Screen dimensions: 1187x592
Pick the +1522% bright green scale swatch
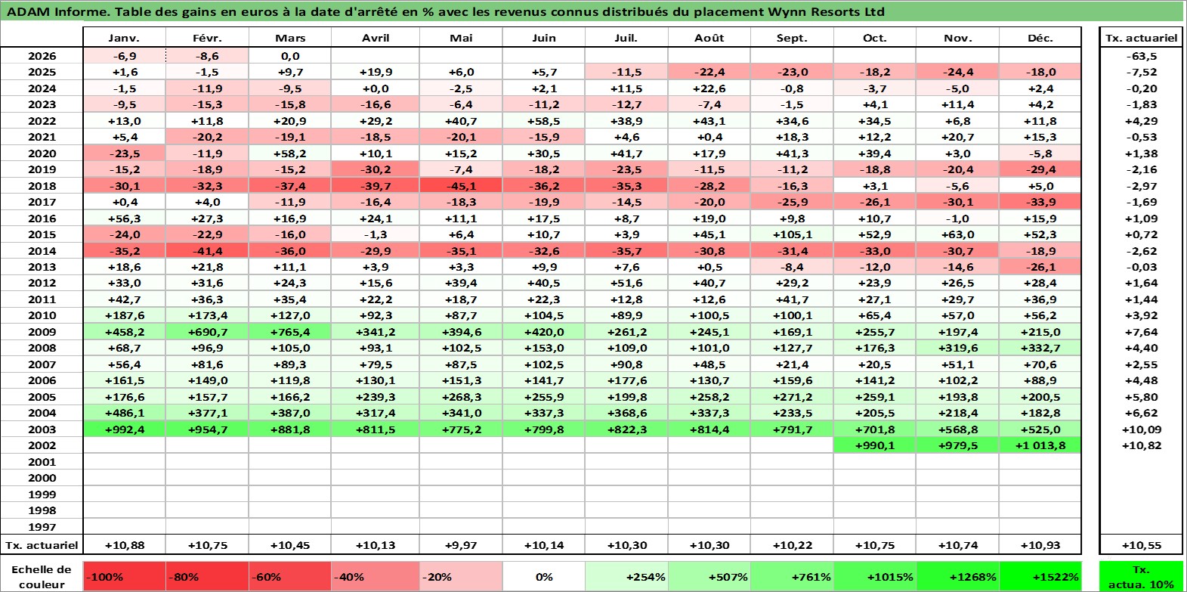1040,577
